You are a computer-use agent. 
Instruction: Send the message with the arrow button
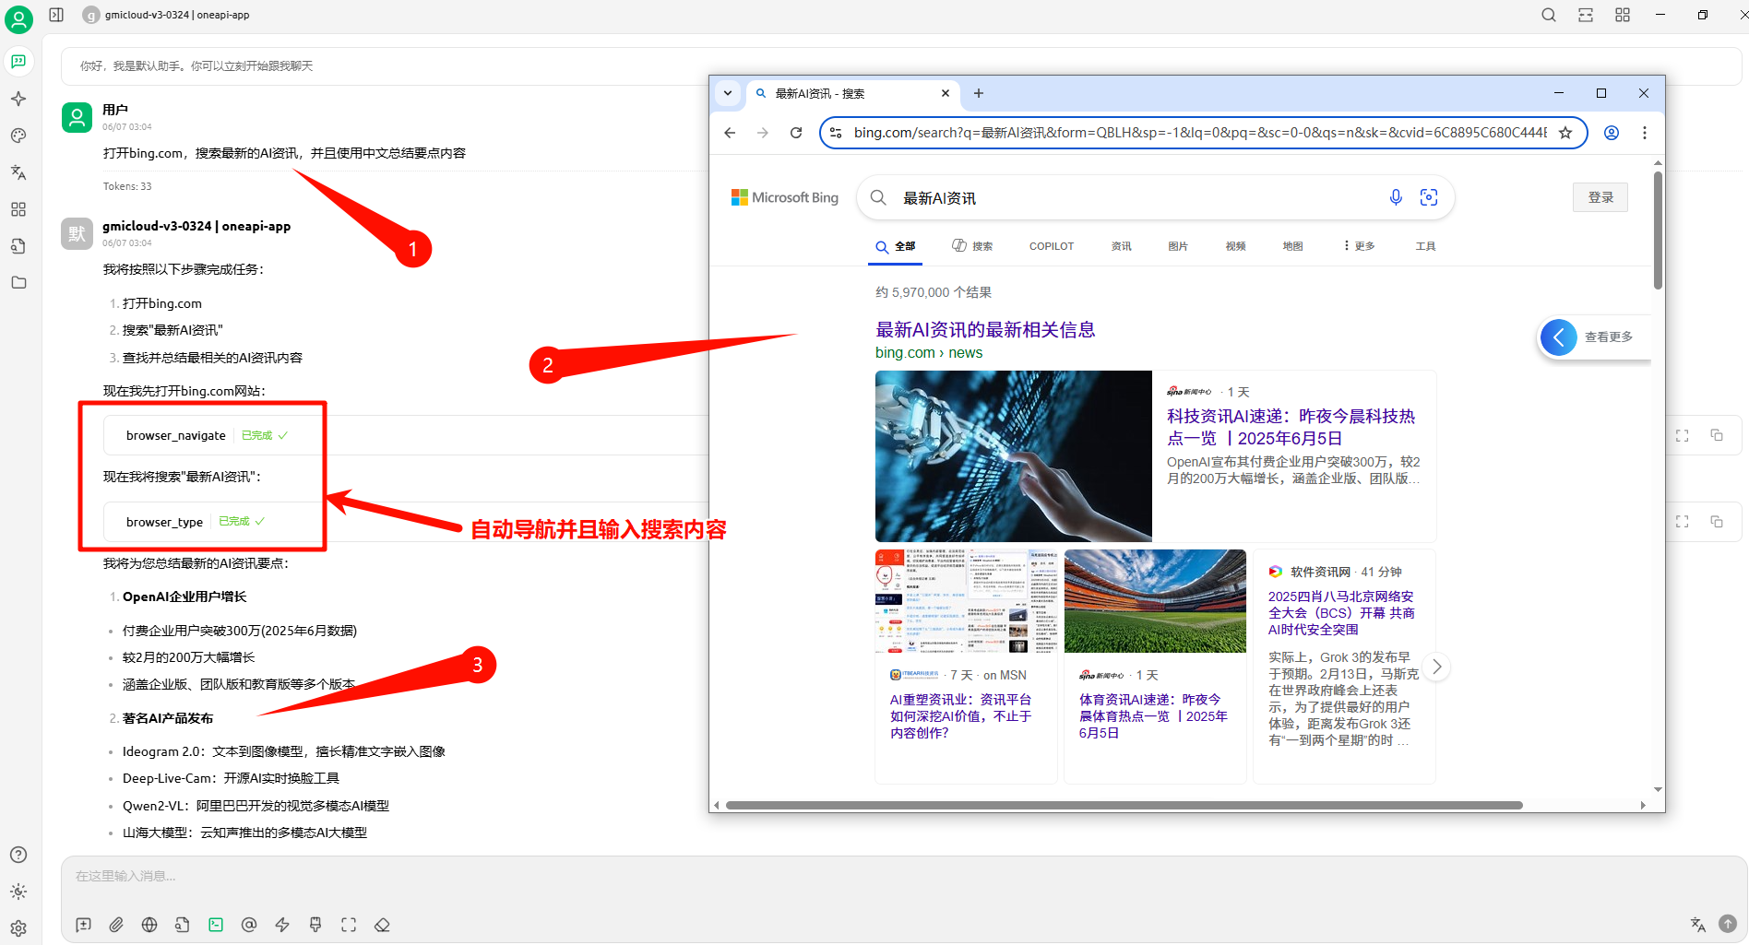(1728, 923)
